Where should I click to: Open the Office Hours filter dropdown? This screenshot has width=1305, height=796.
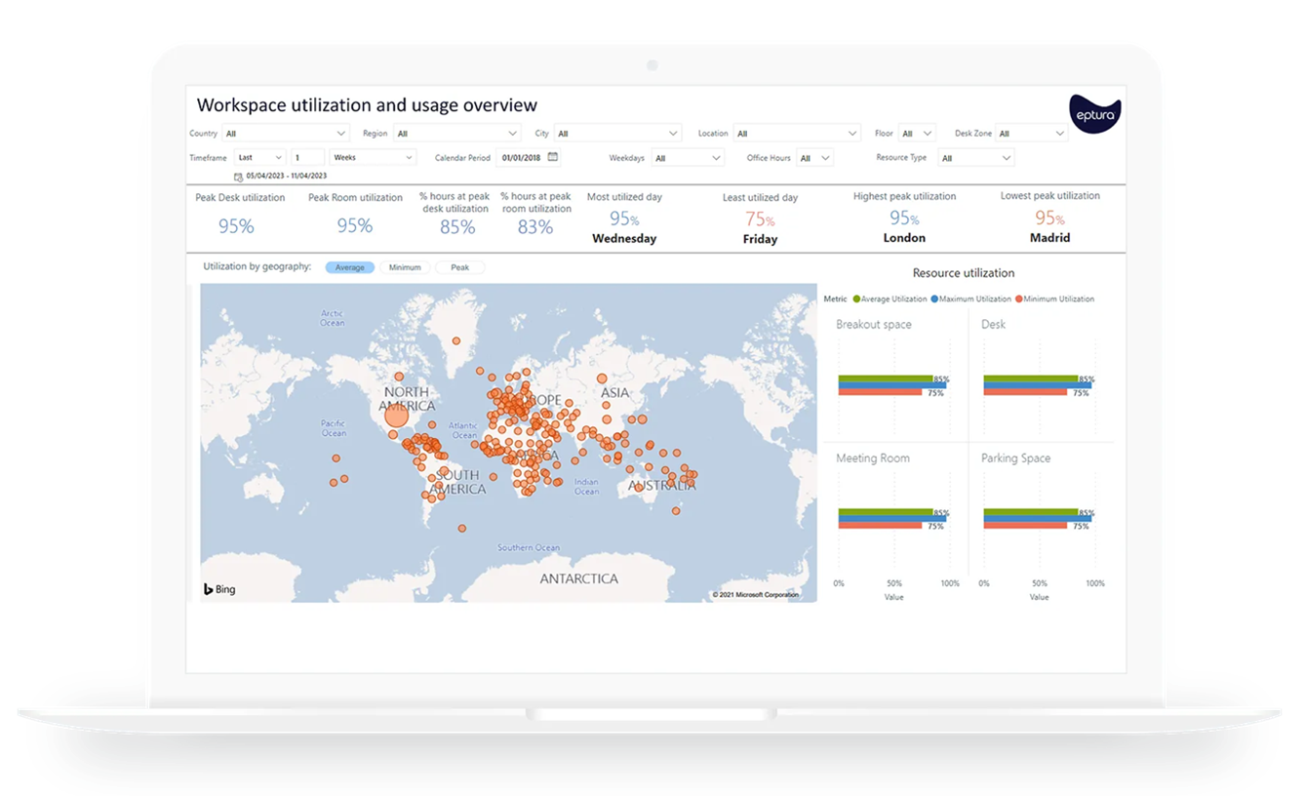pyautogui.click(x=814, y=158)
